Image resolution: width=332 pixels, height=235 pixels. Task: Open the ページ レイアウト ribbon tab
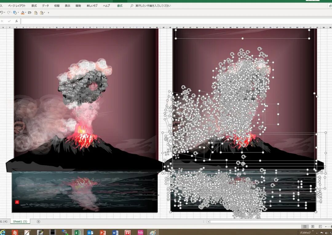[17, 6]
